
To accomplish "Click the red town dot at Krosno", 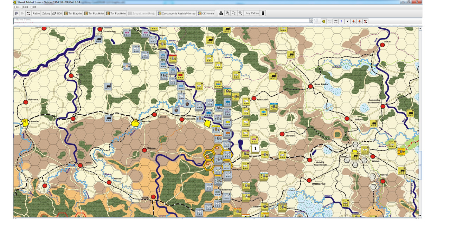I will [x=109, y=182].
